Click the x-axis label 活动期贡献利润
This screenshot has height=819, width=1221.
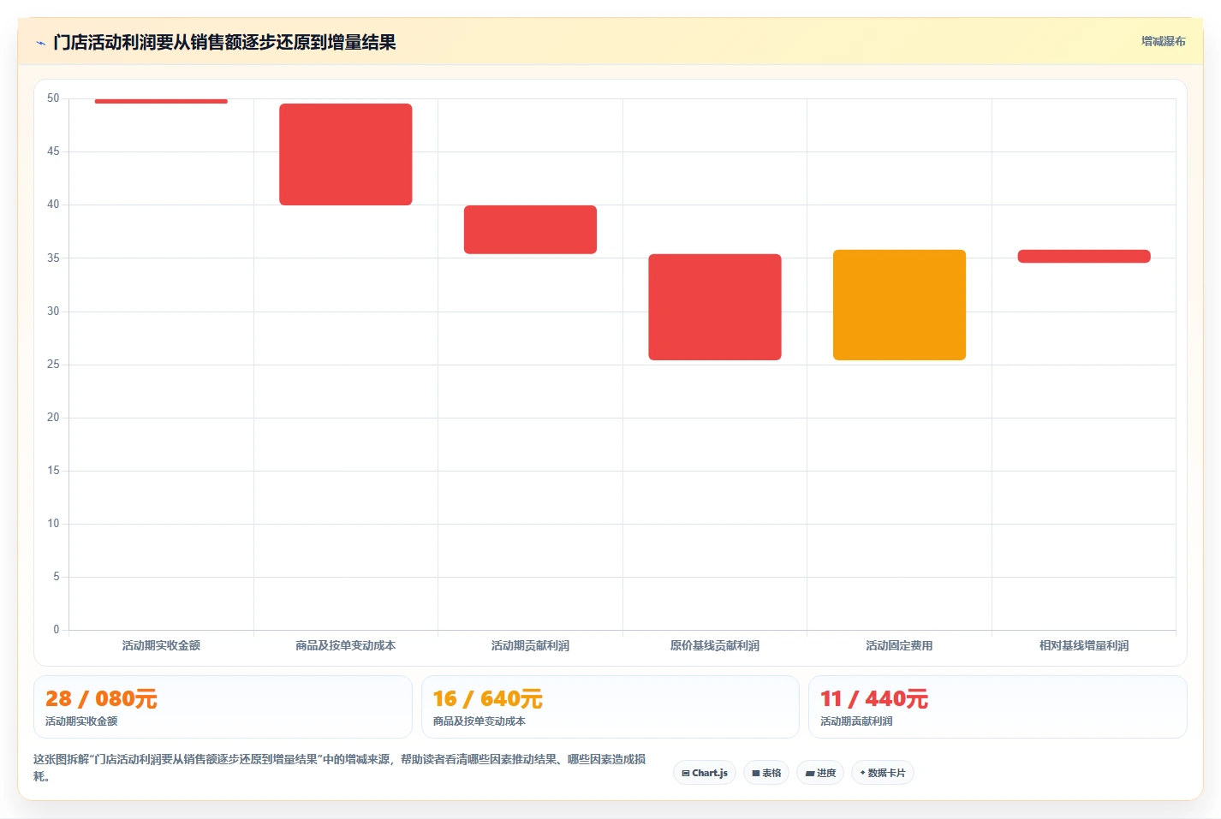[530, 645]
